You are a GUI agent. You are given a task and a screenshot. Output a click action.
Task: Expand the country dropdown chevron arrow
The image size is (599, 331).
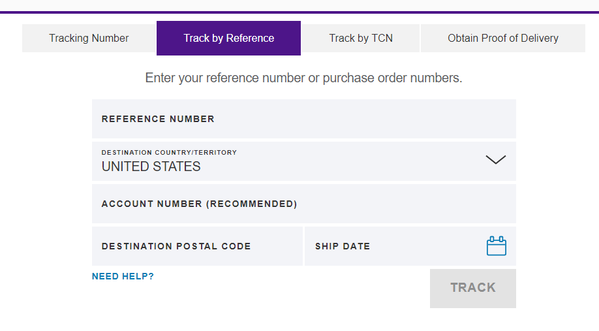[x=496, y=160]
